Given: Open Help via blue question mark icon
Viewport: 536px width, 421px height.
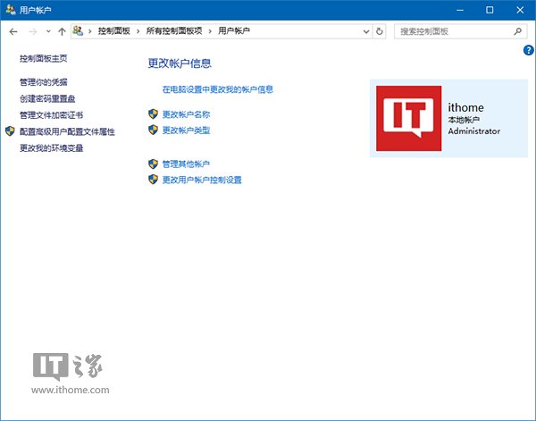Looking at the screenshot, I should (528, 50).
